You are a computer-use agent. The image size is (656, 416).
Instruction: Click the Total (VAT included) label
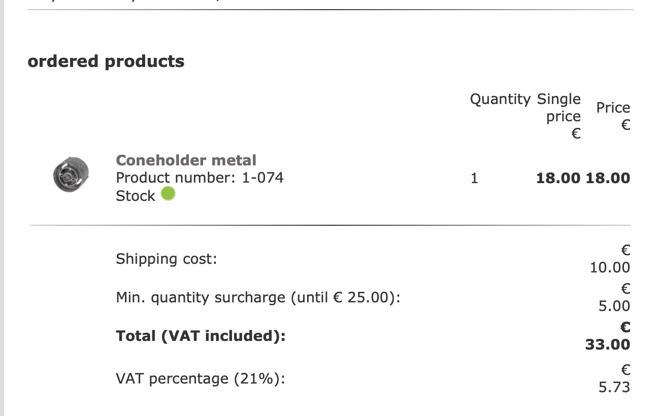(201, 336)
